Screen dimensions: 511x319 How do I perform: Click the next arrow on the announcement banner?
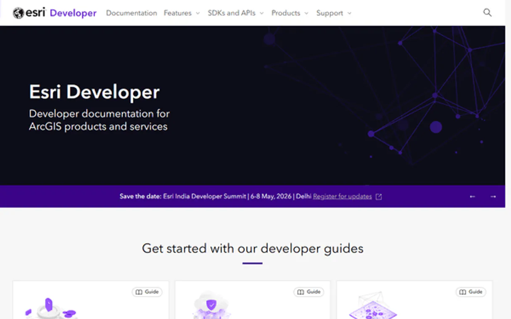pyautogui.click(x=493, y=196)
